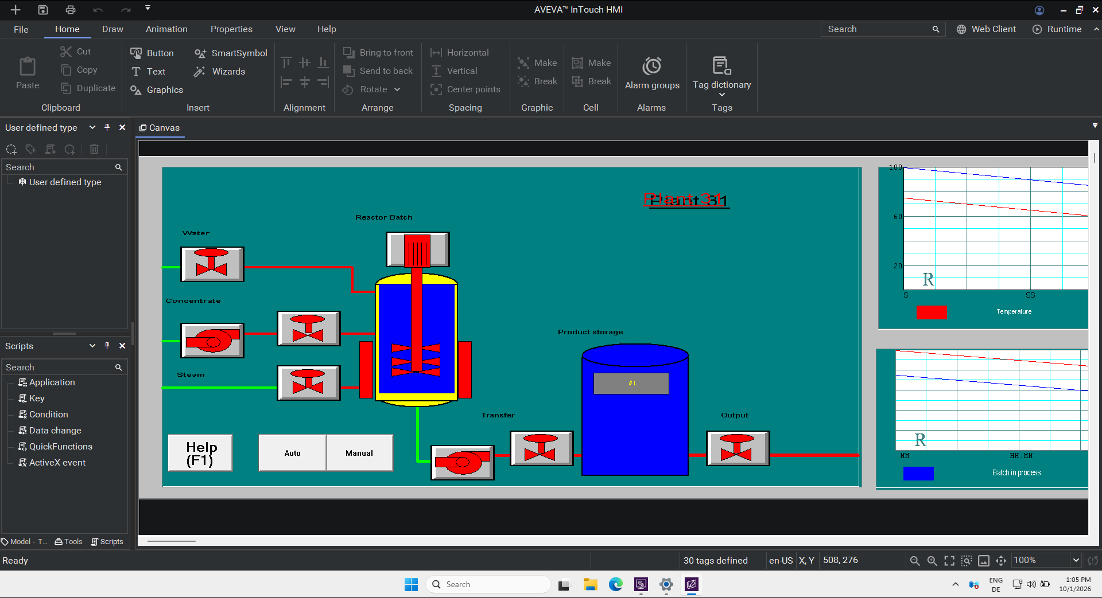Viewport: 1102px width, 598px height.
Task: Expand the User defined type panel menu
Action: pos(92,127)
